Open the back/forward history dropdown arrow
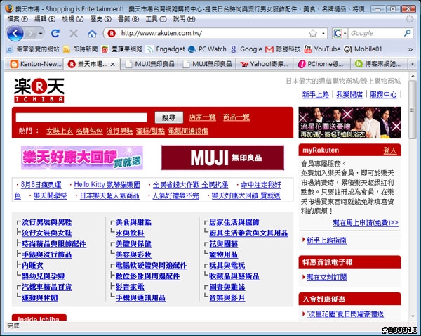This screenshot has height=336, width=421. pyautogui.click(x=41, y=34)
